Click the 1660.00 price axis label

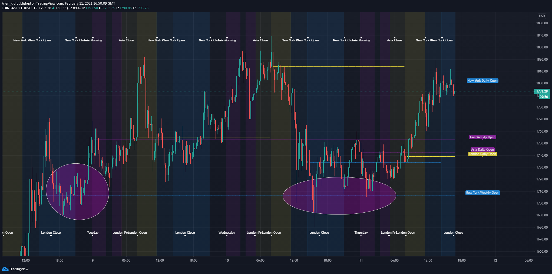click(542, 252)
